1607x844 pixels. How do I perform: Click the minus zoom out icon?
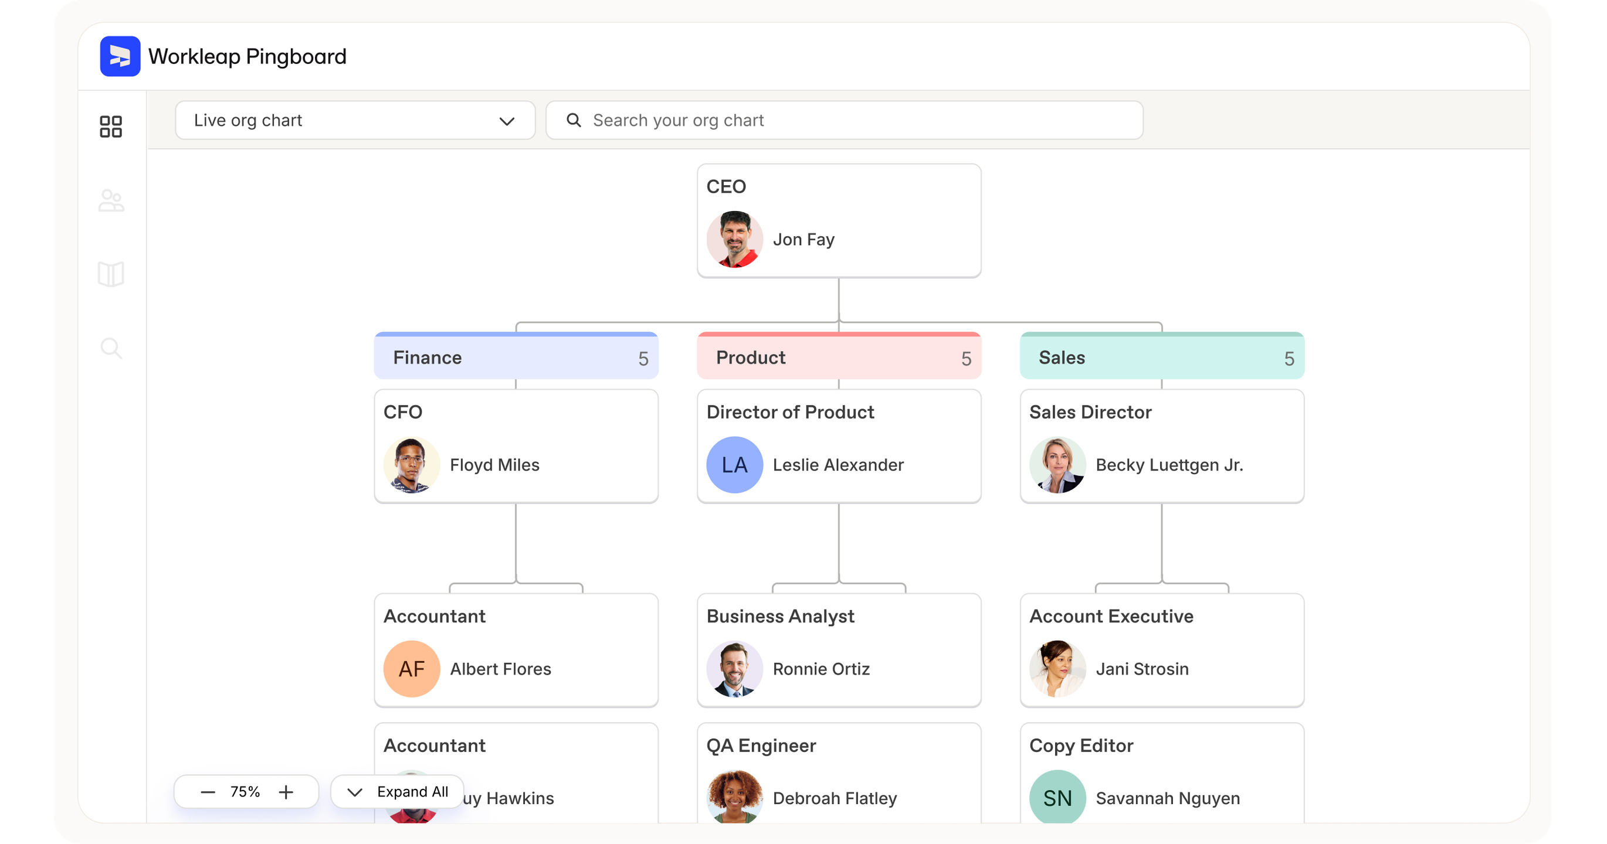pyautogui.click(x=208, y=792)
